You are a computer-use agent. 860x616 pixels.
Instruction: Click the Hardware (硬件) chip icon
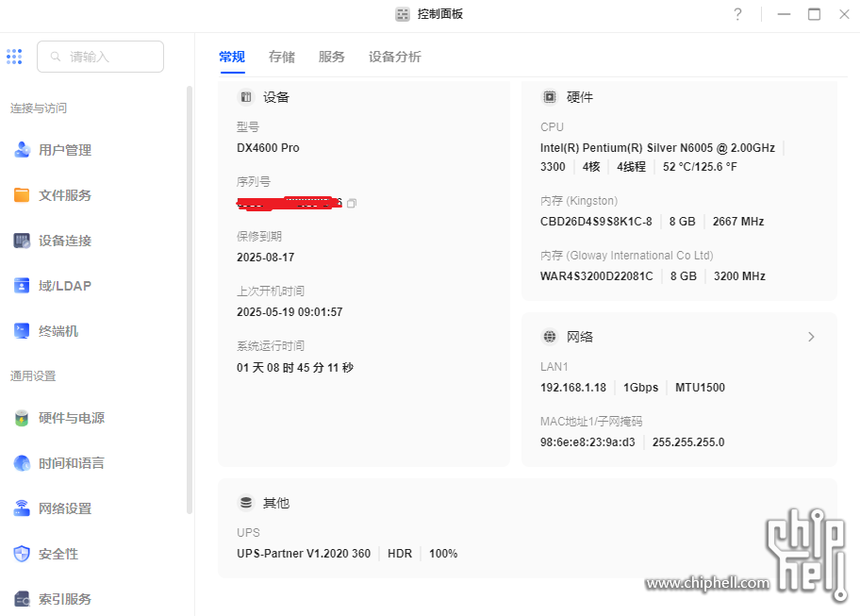coord(550,97)
